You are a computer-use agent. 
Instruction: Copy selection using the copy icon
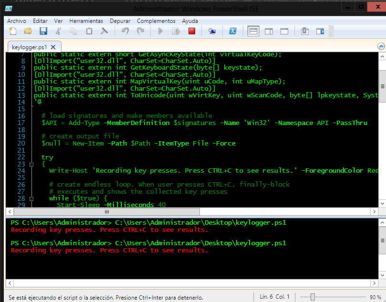point(73,31)
